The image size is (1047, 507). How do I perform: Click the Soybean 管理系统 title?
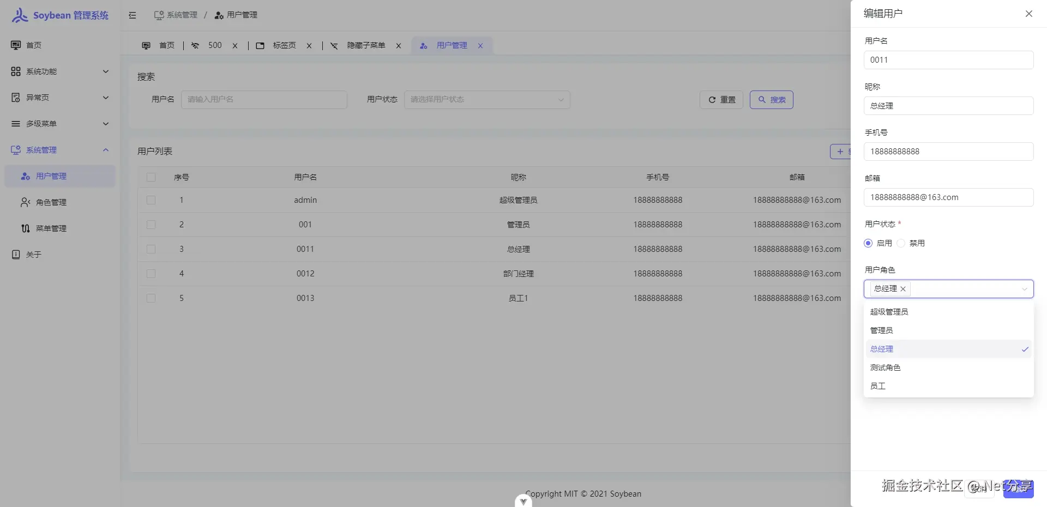pyautogui.click(x=71, y=15)
